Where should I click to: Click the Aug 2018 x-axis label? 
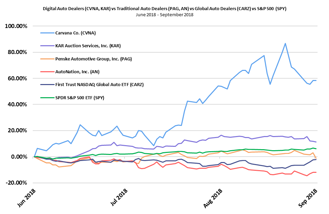213,198
